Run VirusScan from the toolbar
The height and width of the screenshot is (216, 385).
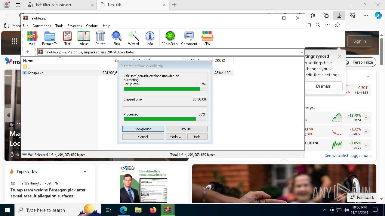170,38
